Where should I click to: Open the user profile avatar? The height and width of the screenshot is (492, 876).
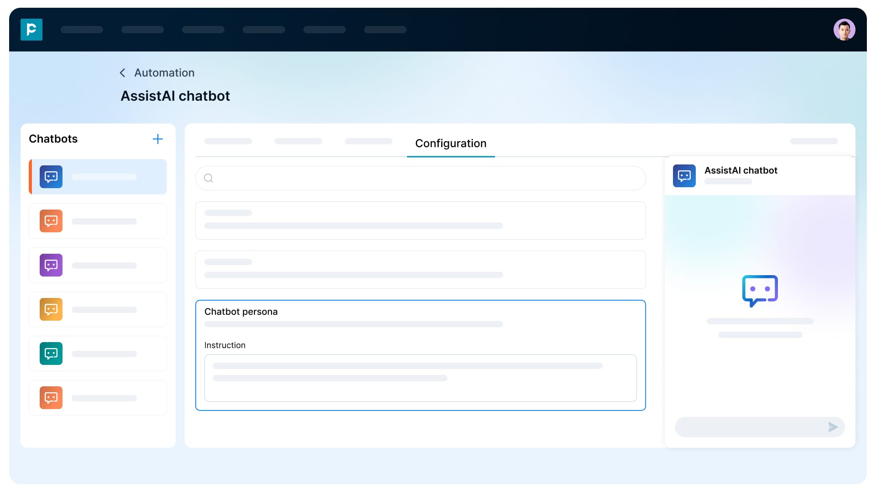845,29
